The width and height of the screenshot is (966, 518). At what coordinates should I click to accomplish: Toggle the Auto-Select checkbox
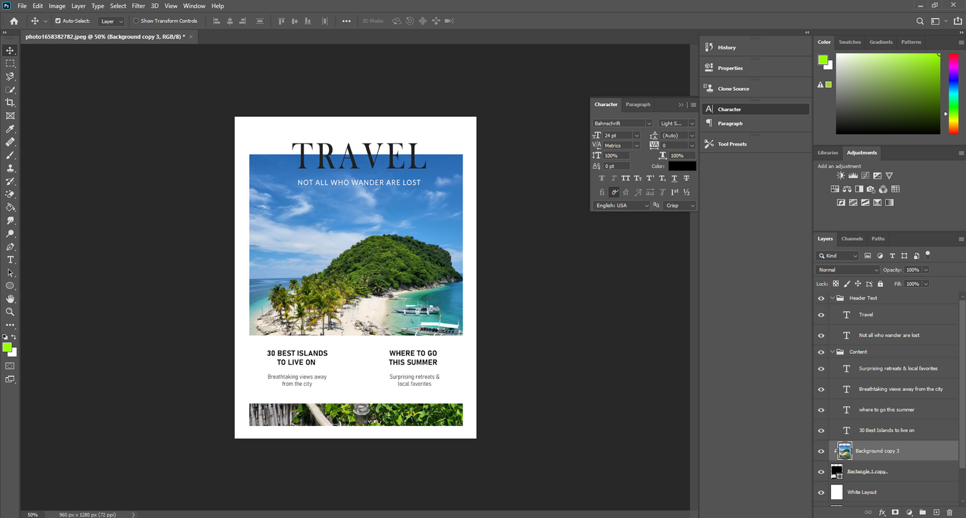click(58, 21)
